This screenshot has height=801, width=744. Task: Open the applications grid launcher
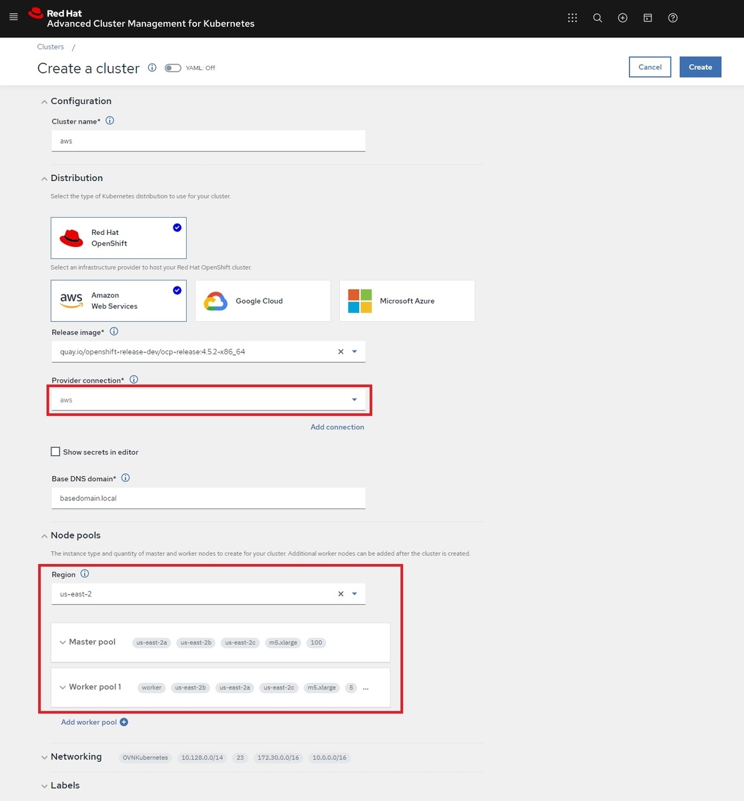click(573, 18)
